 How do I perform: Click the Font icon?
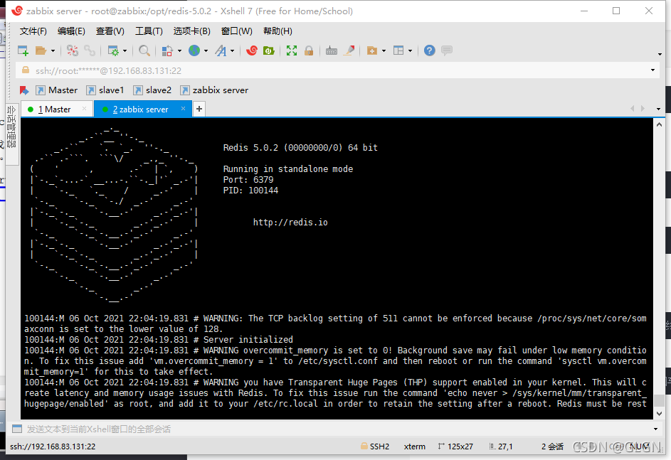[221, 51]
